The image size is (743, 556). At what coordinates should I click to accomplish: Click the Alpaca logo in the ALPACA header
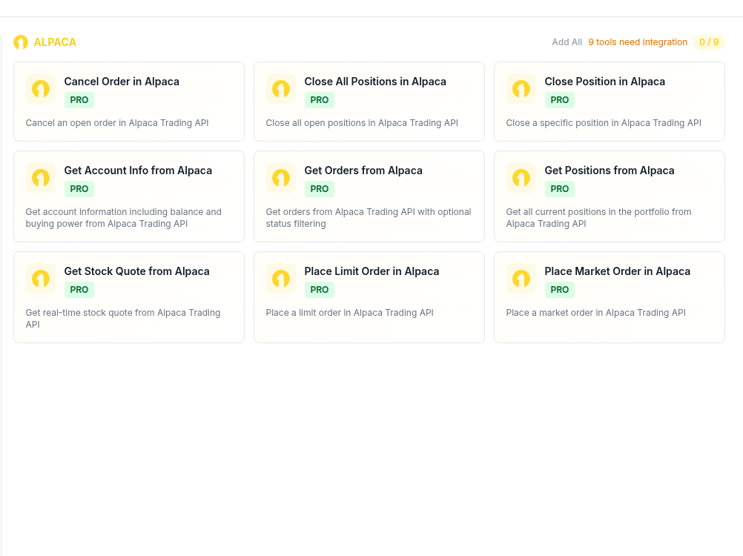tap(20, 42)
